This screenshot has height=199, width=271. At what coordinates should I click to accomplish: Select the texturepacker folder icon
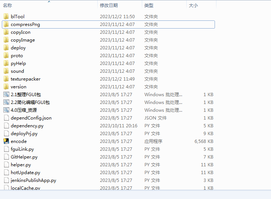6,79
